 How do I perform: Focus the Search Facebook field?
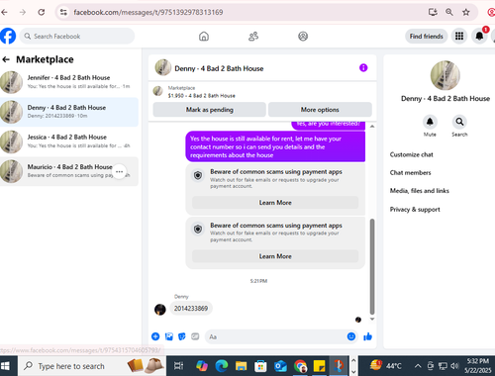point(77,36)
